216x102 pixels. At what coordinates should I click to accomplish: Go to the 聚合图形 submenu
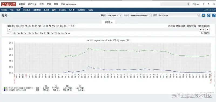tap(62, 10)
